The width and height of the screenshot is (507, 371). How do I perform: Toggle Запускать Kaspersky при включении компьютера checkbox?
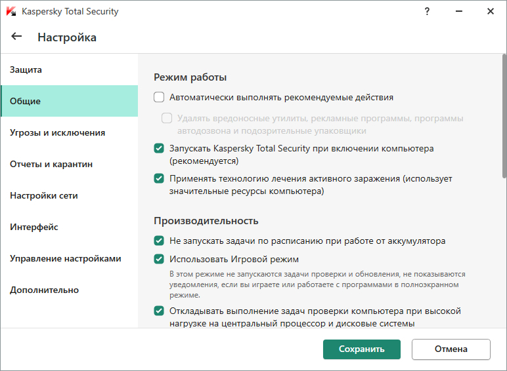click(159, 149)
